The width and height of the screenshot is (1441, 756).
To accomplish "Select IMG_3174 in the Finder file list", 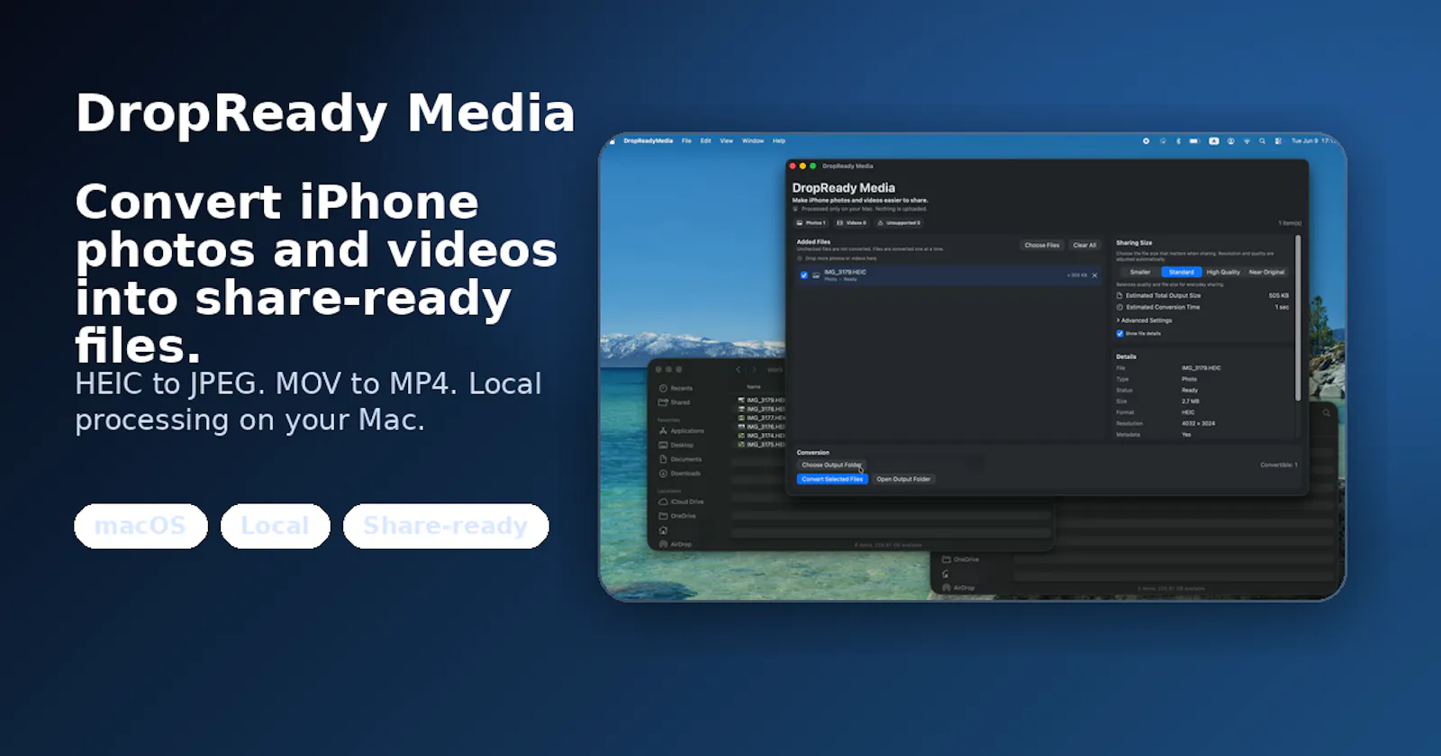I will (x=762, y=436).
